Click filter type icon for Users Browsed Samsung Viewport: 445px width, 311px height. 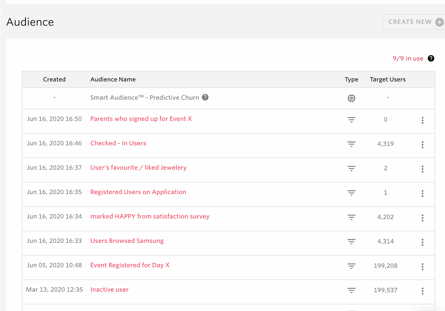[x=351, y=242]
